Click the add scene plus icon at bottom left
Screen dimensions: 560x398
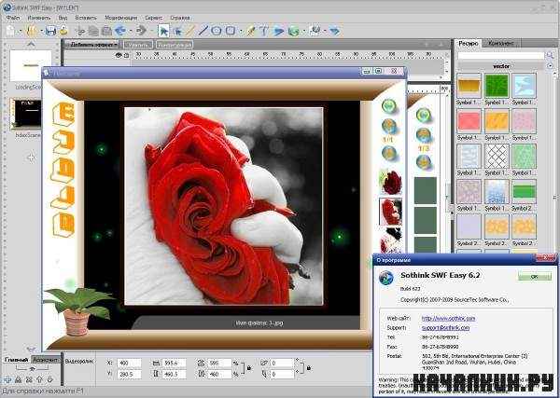7,379
